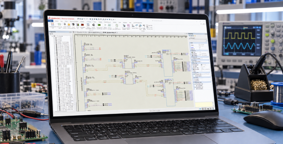283x144 pixels.
Task: Close the active document tab
Action: tap(117, 33)
